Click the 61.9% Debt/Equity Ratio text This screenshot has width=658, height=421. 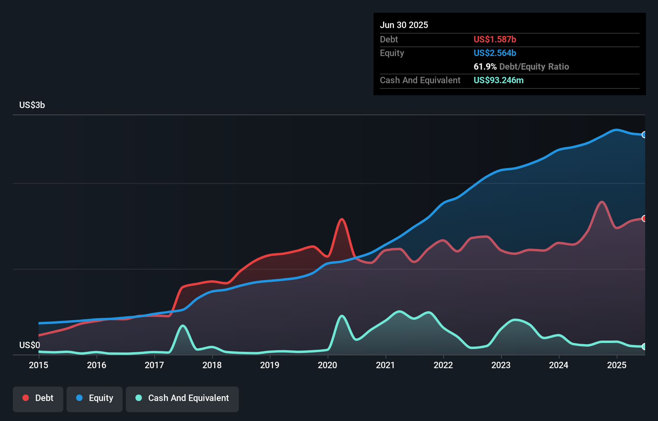click(x=521, y=67)
